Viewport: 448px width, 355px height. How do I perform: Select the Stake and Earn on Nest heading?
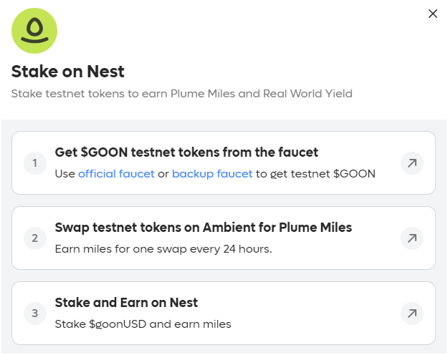[x=126, y=303]
